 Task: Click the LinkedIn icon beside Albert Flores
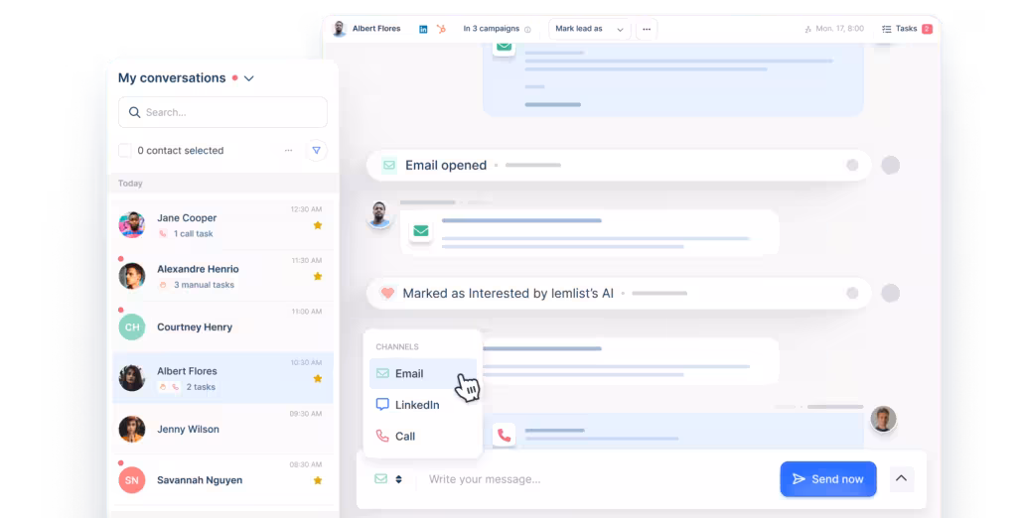click(x=423, y=30)
